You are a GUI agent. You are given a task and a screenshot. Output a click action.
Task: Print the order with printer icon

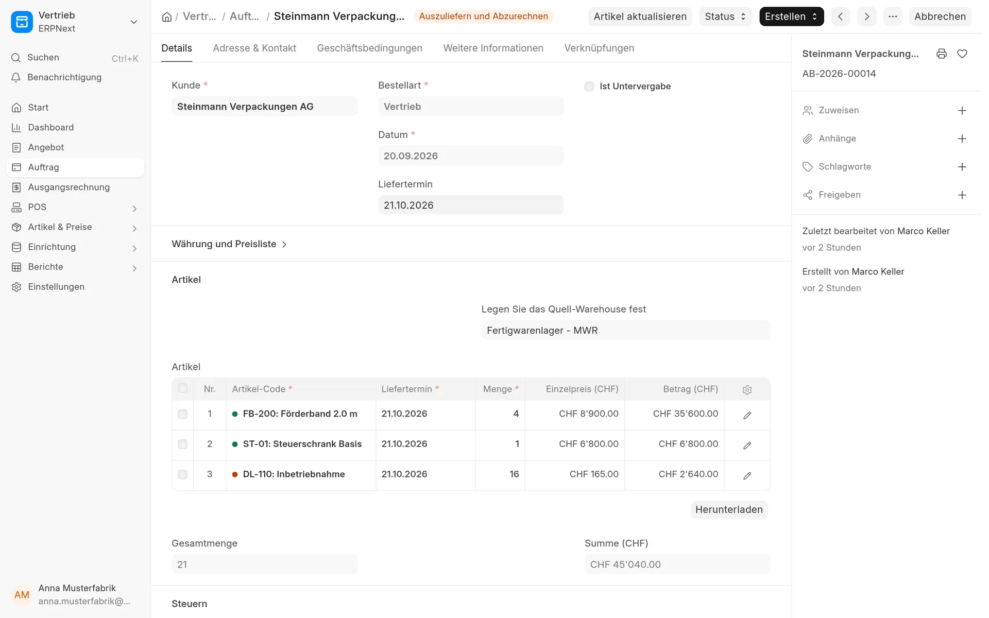[942, 54]
